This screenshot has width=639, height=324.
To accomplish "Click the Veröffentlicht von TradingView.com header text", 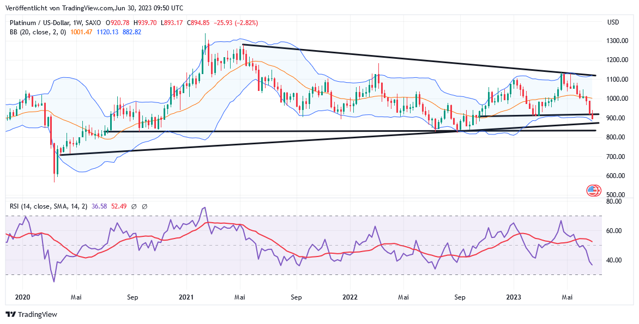I will click(x=94, y=8).
